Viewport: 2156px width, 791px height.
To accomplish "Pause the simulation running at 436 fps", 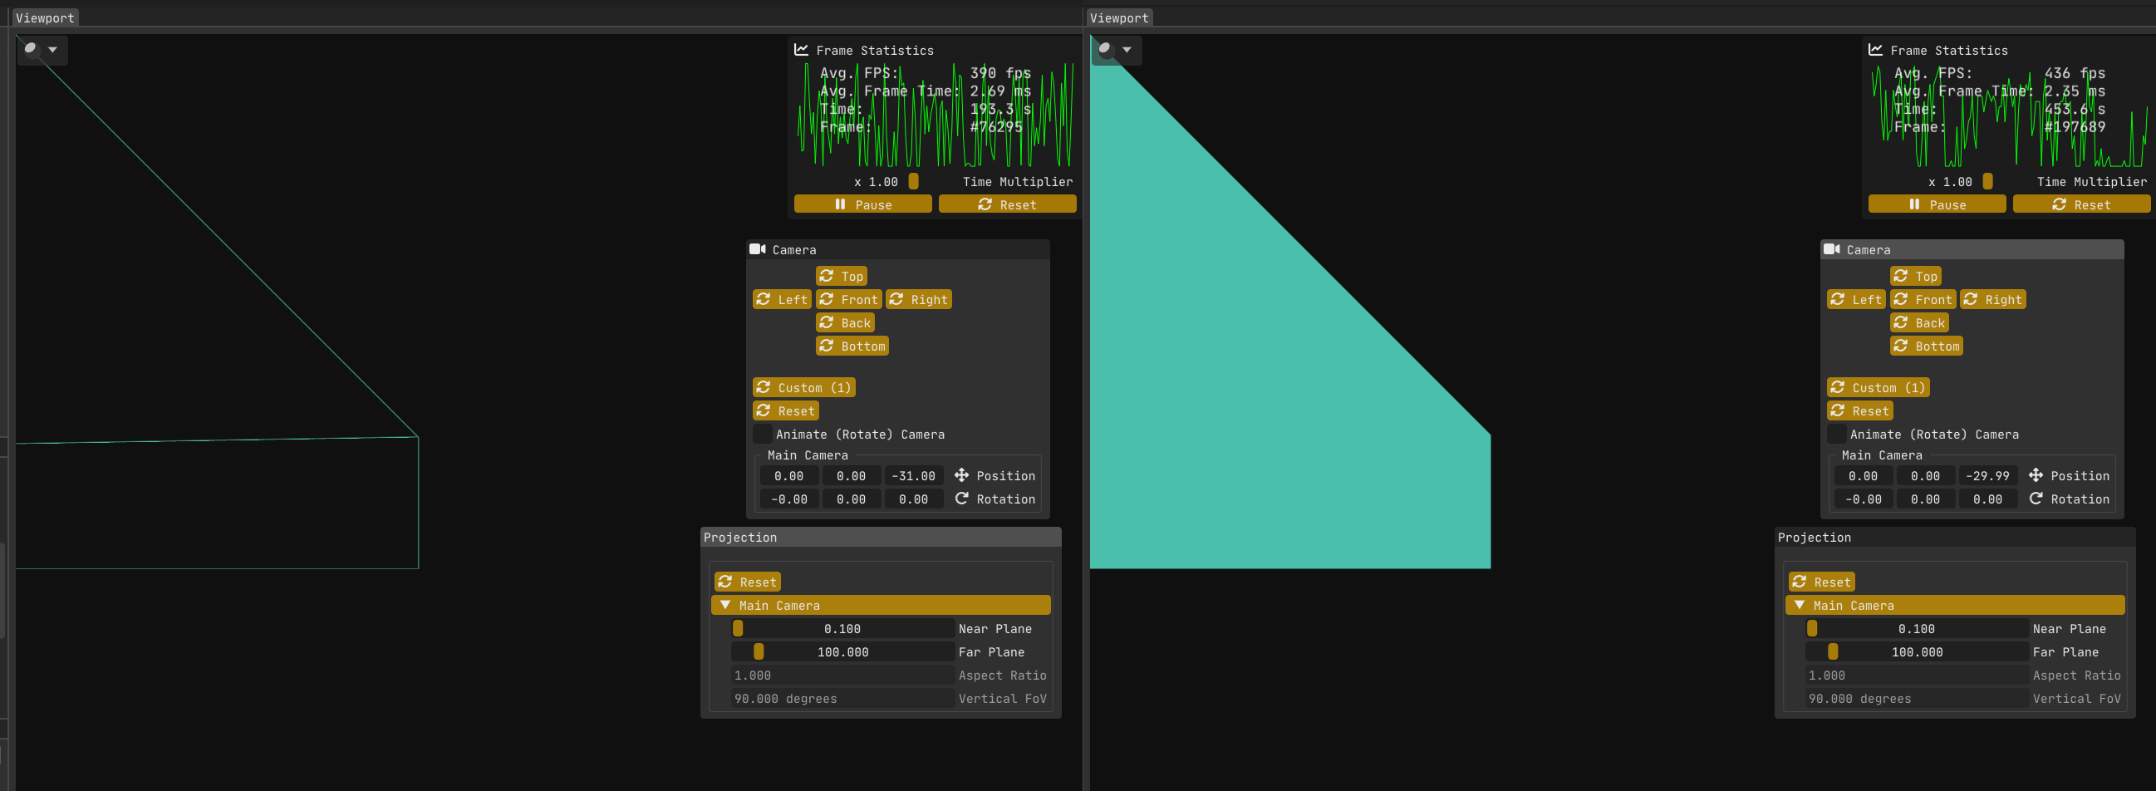I will [1936, 205].
